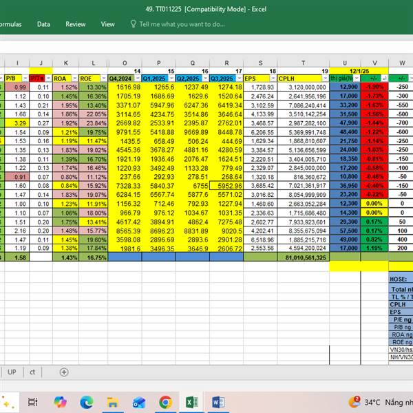The width and height of the screenshot is (413, 413).
Task: Select the price cell 57,500
Action: [345, 231]
